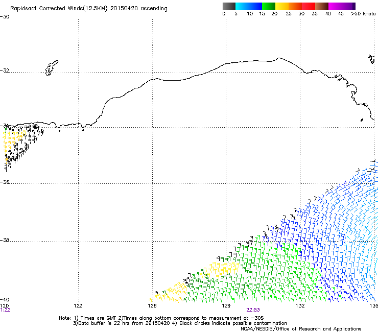The image size is (378, 332).
Task: Click the yellow 20-25 knots legend swatch
Action: 282,6
